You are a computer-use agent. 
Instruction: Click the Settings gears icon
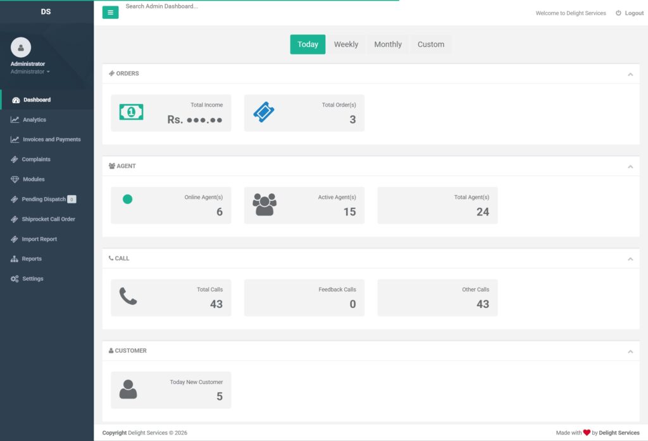tap(15, 279)
